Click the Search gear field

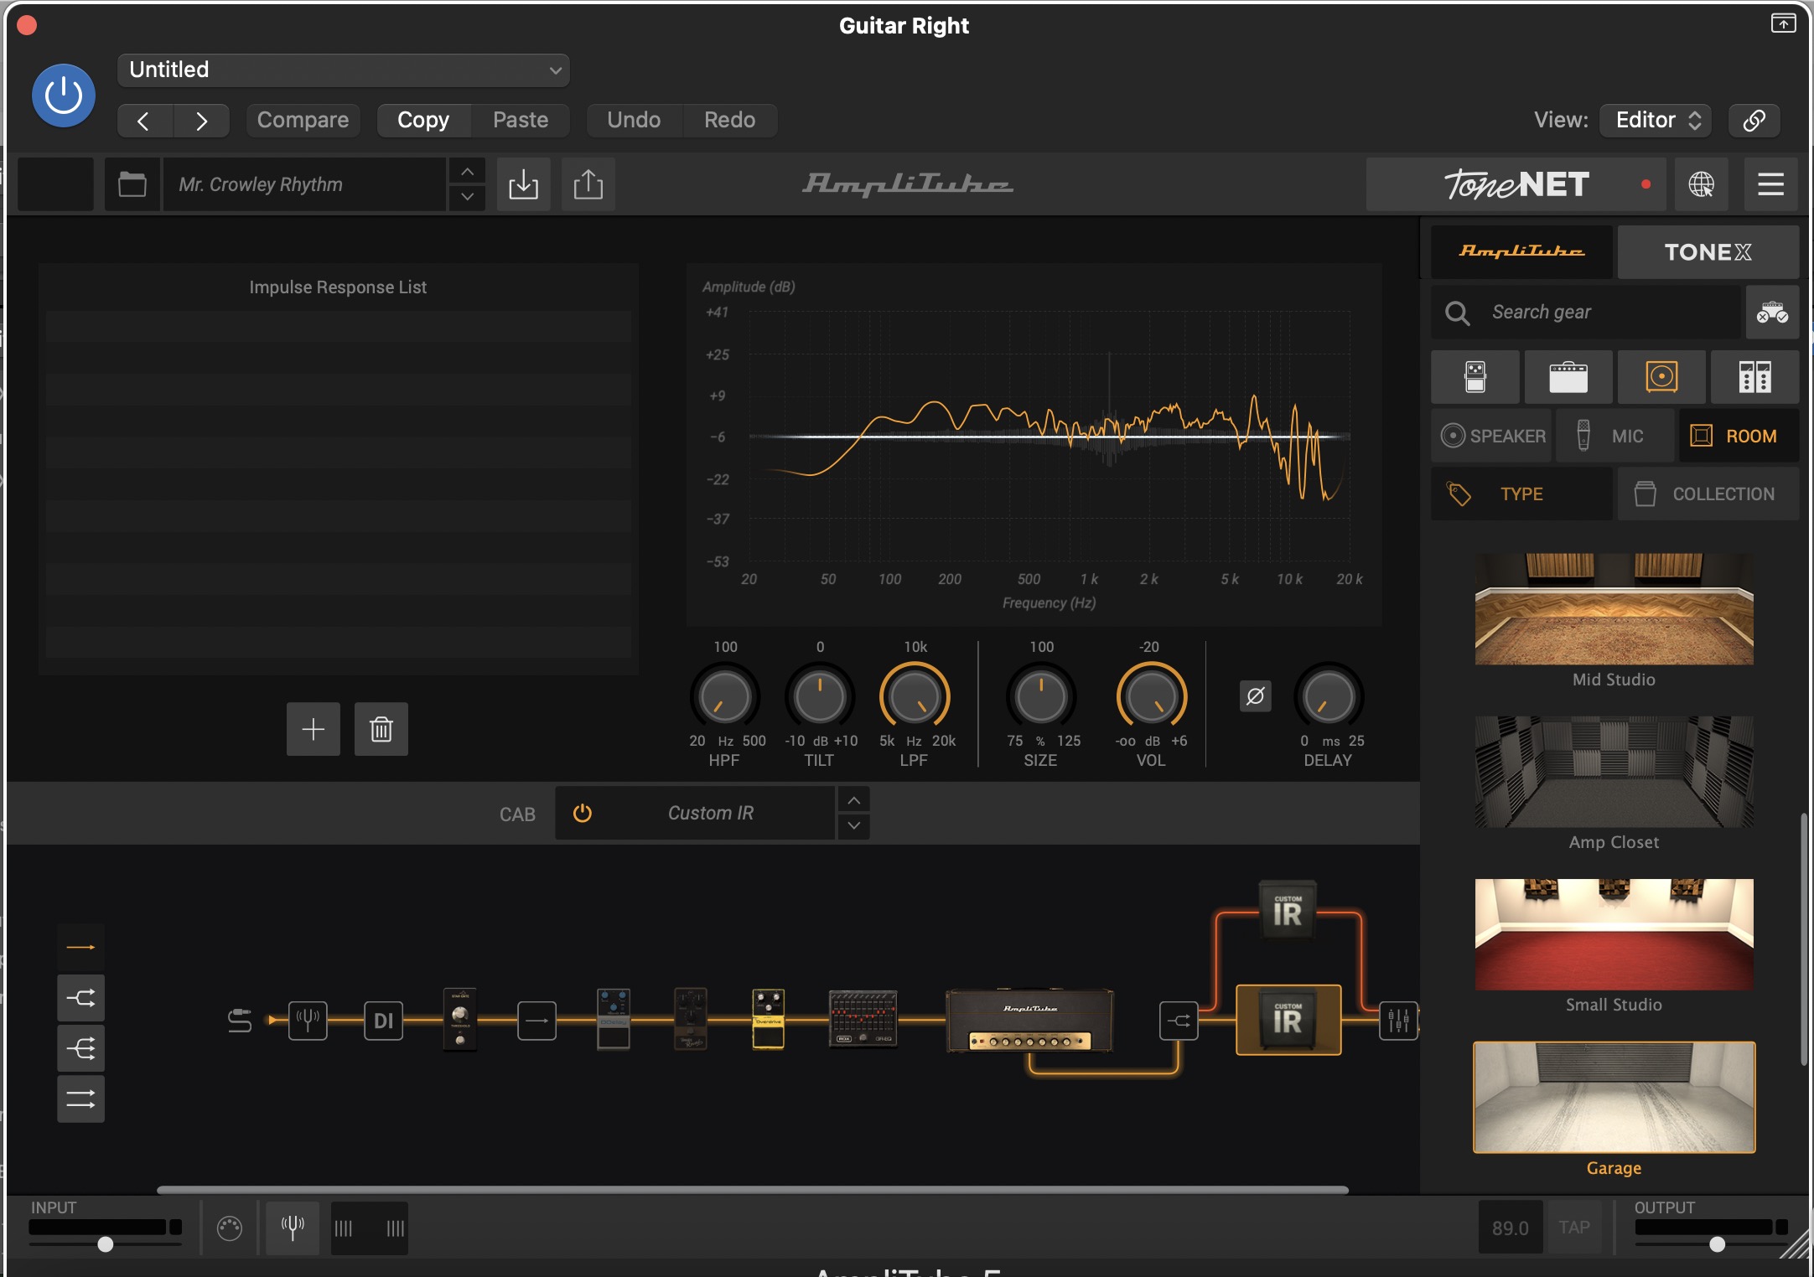(x=1586, y=313)
